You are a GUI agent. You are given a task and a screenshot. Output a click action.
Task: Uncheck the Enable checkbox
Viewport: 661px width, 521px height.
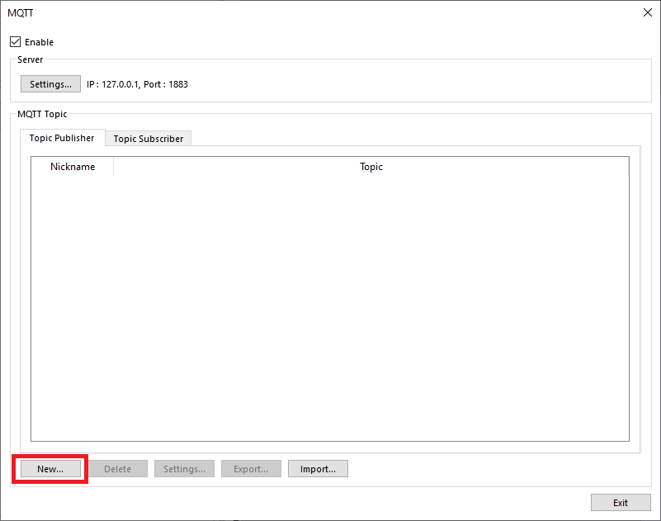pos(15,42)
